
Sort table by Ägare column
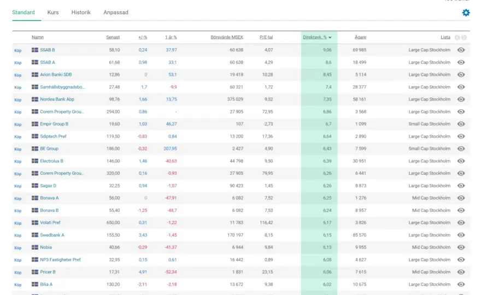pyautogui.click(x=360, y=37)
